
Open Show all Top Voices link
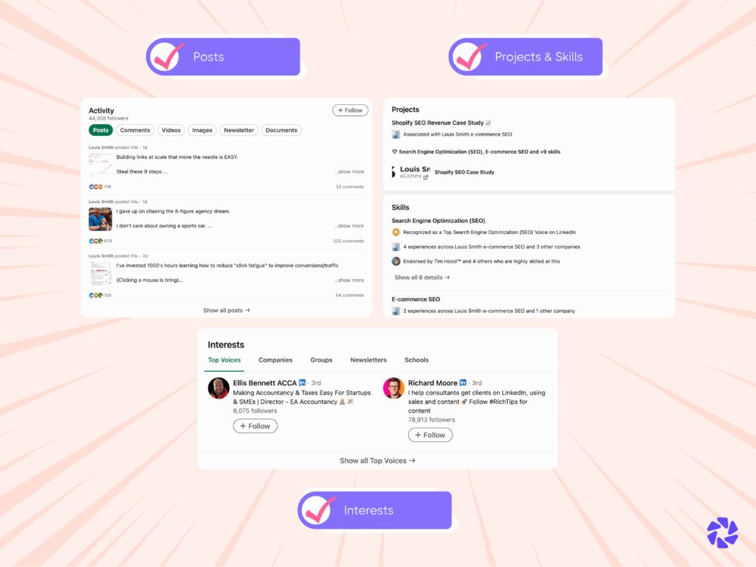coord(377,461)
